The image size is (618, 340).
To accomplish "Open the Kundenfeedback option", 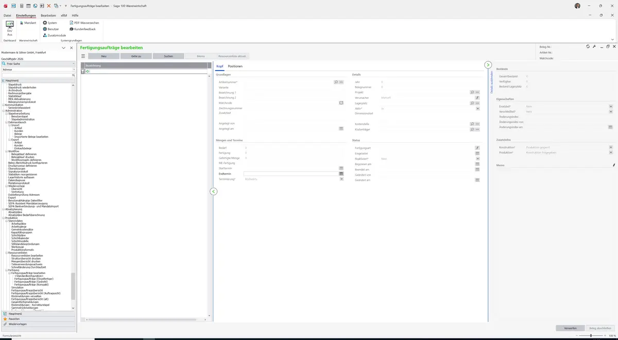I will tap(82, 29).
